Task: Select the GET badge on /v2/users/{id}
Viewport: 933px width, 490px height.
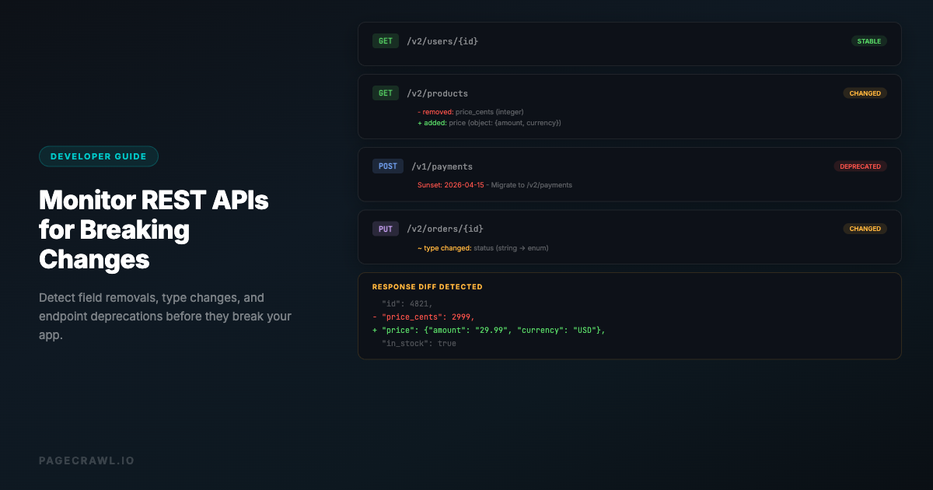Action: tap(385, 40)
